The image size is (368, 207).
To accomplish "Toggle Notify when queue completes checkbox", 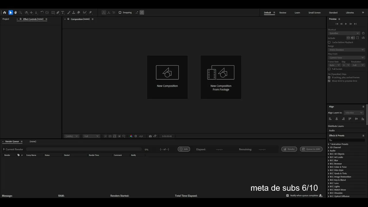I will [287, 195].
